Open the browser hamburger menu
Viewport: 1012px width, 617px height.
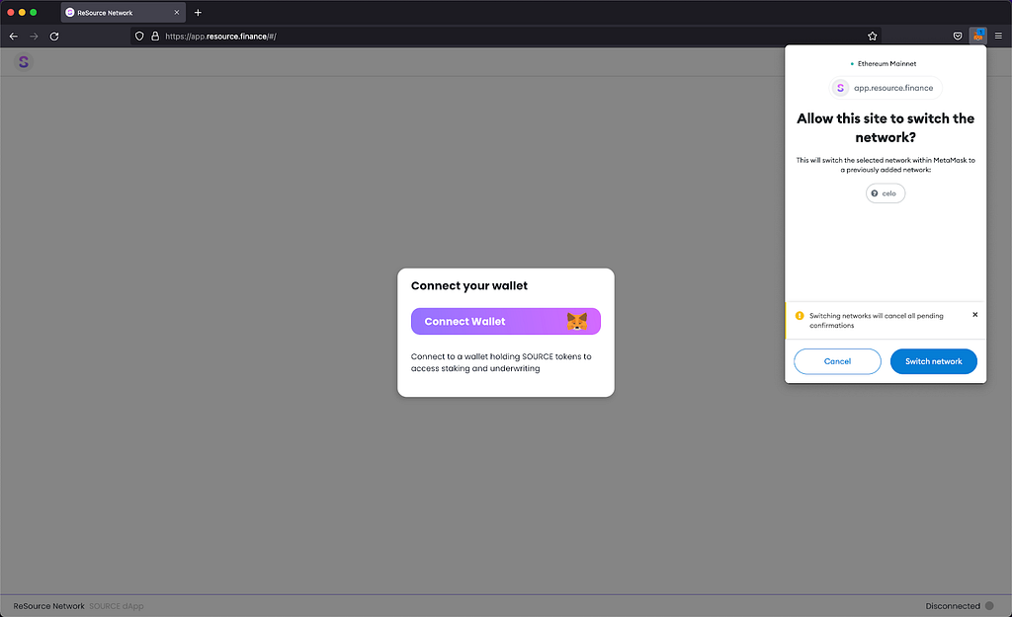[998, 37]
